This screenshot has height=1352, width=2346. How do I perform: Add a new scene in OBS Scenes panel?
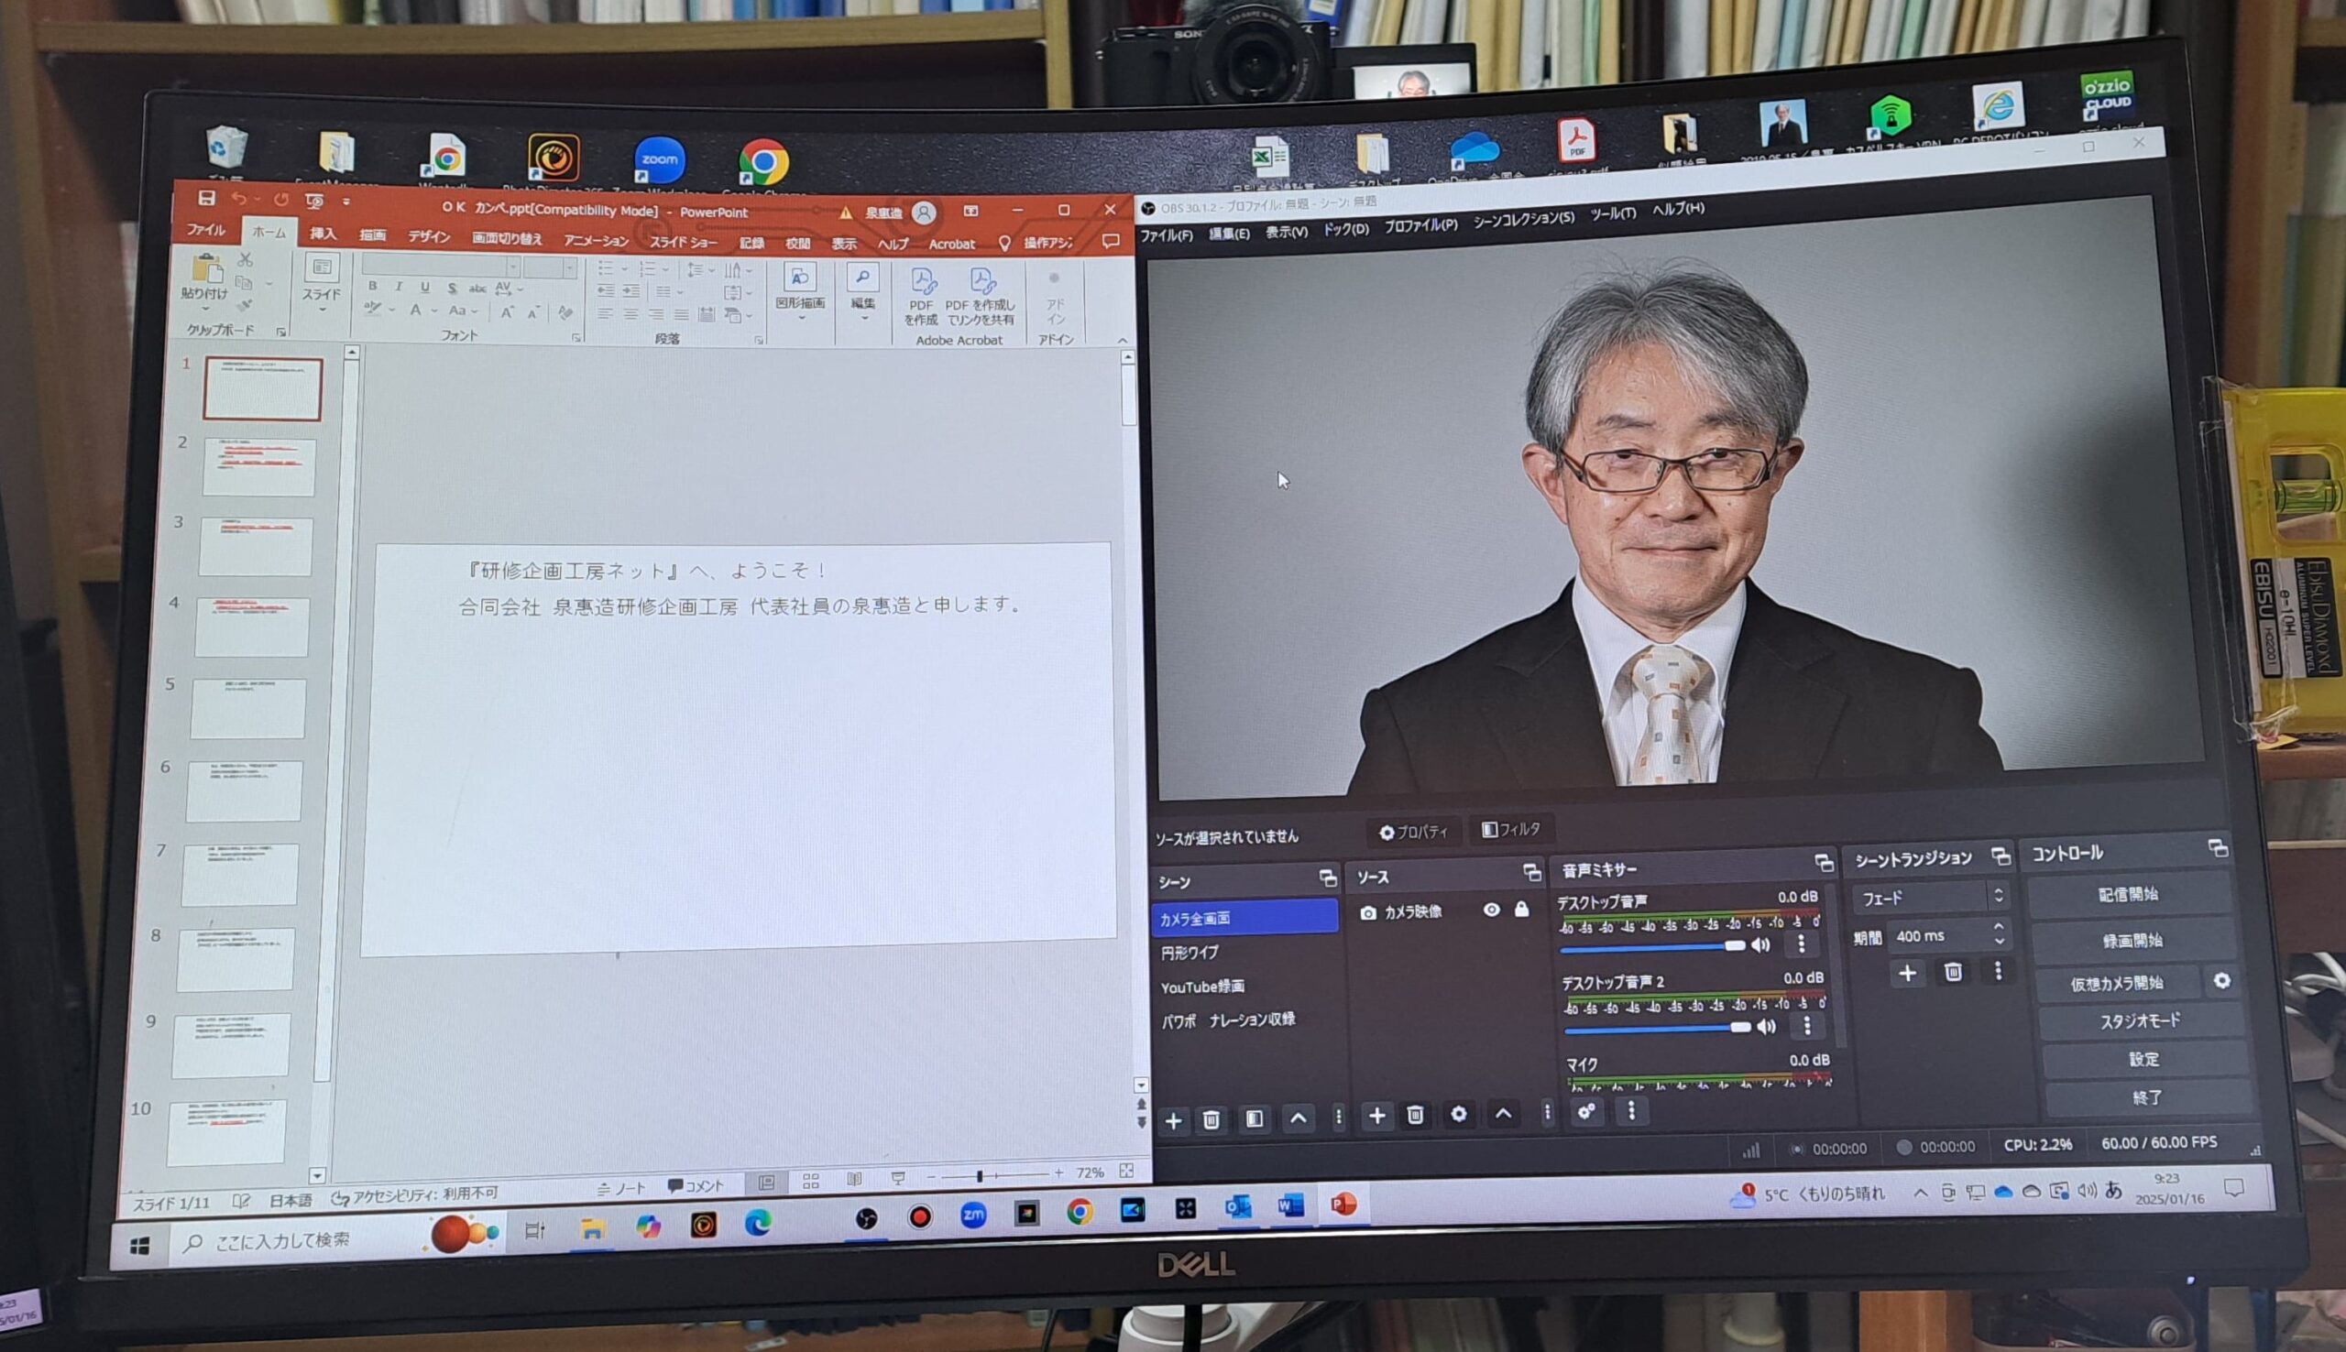[1173, 1121]
